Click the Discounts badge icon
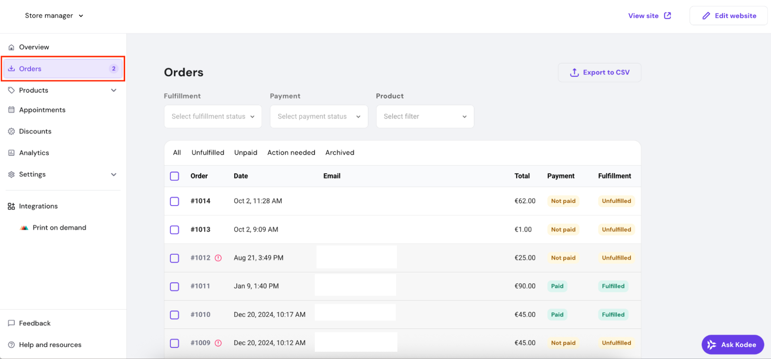 (x=11, y=131)
